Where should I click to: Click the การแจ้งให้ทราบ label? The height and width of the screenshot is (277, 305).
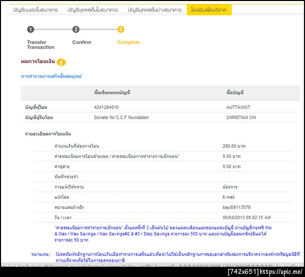click(69, 187)
